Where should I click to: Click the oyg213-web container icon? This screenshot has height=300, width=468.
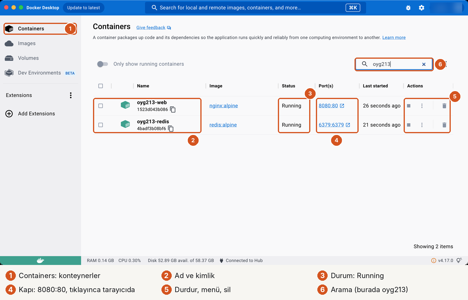pyautogui.click(x=125, y=105)
